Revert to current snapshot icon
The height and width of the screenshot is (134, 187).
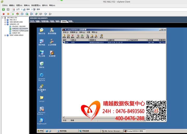point(27,14)
